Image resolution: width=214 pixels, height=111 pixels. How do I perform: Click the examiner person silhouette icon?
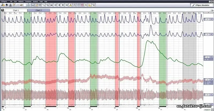(10, 5)
